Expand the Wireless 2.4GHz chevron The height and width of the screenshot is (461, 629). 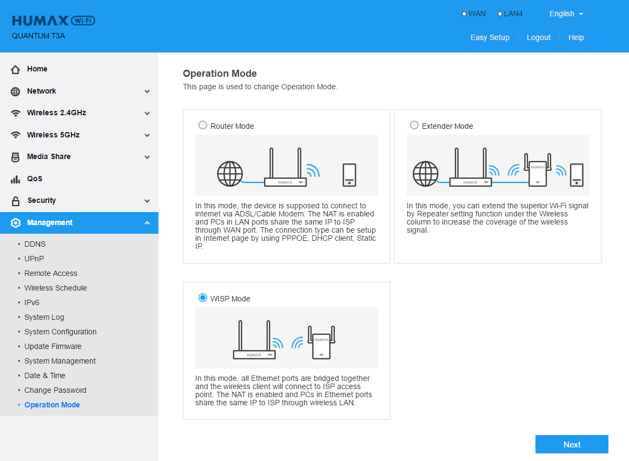pos(147,114)
